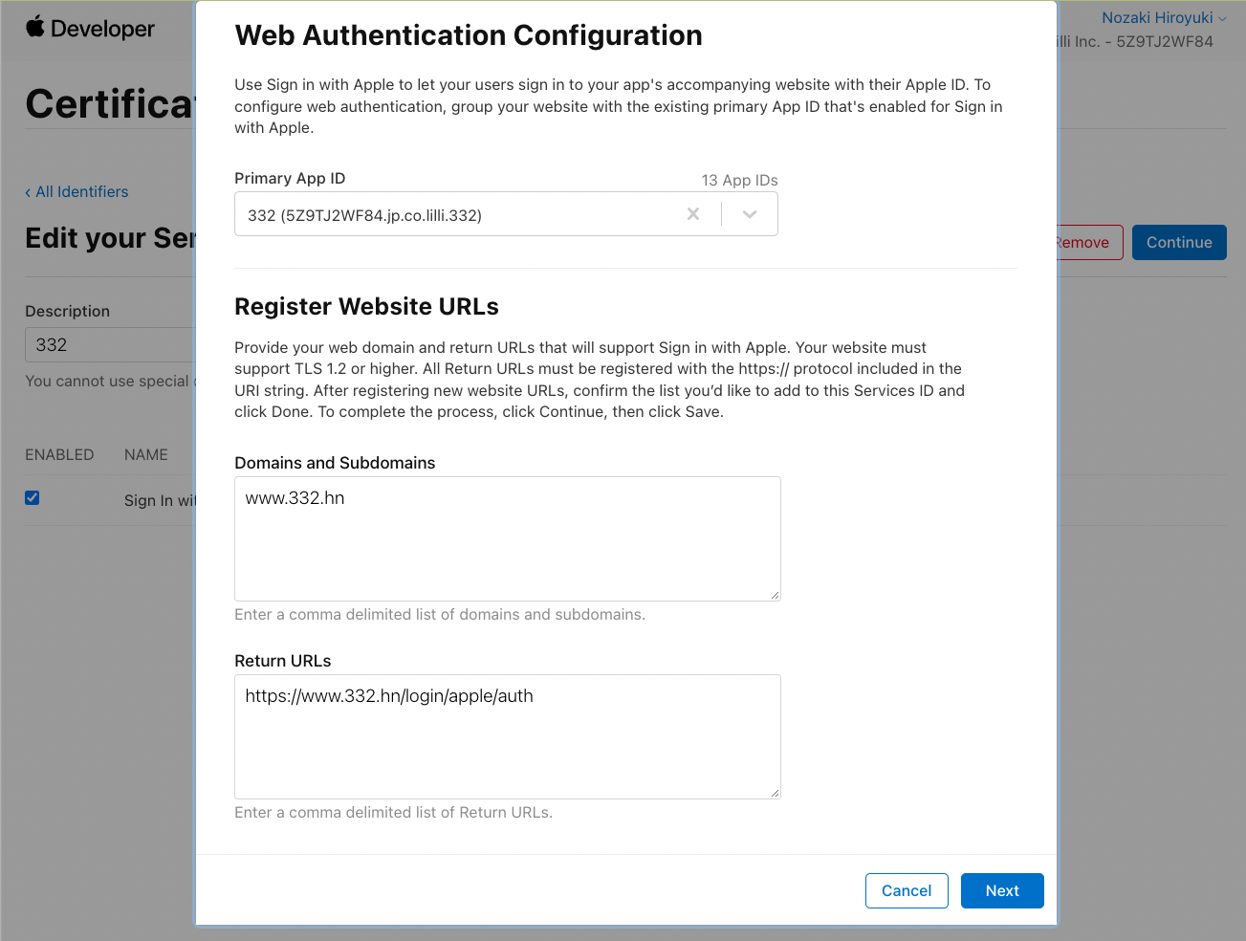Click the 'Return URLs' label
1246x941 pixels.
[283, 661]
